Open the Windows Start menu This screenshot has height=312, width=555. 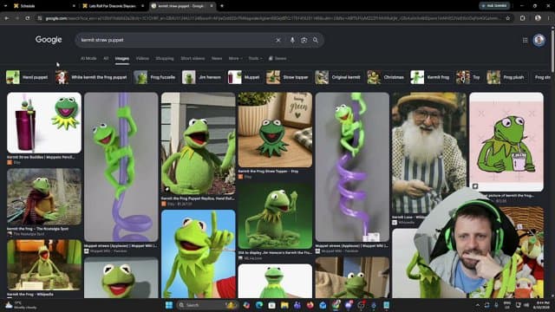pos(169,305)
